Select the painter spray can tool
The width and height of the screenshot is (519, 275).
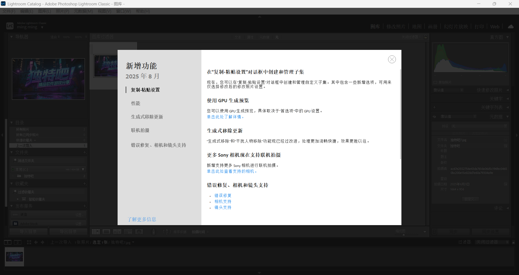tap(154, 232)
